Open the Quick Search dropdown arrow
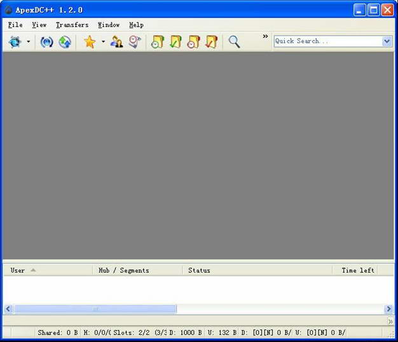398x342 pixels. coord(387,41)
